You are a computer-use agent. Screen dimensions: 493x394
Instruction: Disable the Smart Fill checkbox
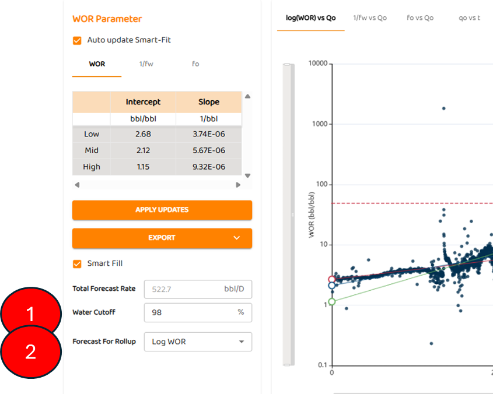click(77, 263)
